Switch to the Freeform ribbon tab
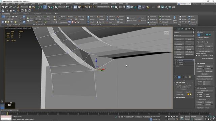This screenshot has height=121, width=216. pos(16,14)
